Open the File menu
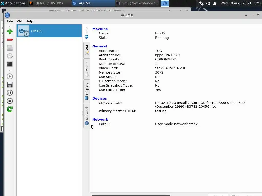Image resolution: width=262 pixels, height=196 pixels. coord(10,21)
